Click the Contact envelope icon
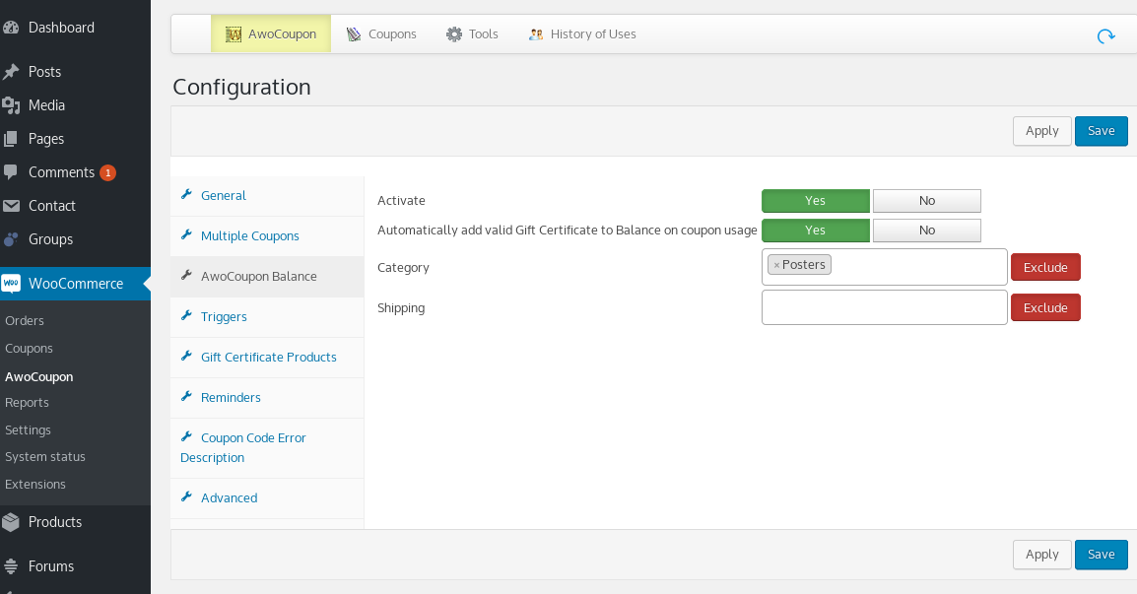1137x594 pixels. coord(10,206)
